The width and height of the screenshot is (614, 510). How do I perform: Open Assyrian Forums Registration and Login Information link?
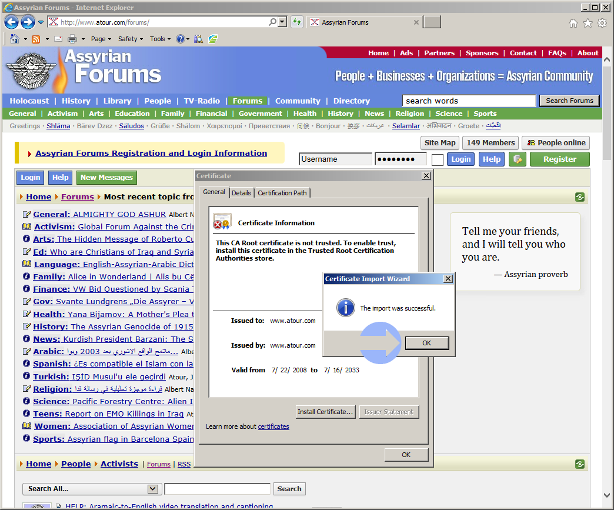tap(151, 153)
